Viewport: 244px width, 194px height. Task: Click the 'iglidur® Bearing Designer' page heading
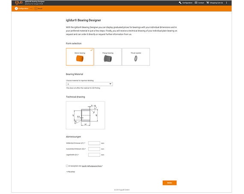click(x=83, y=20)
